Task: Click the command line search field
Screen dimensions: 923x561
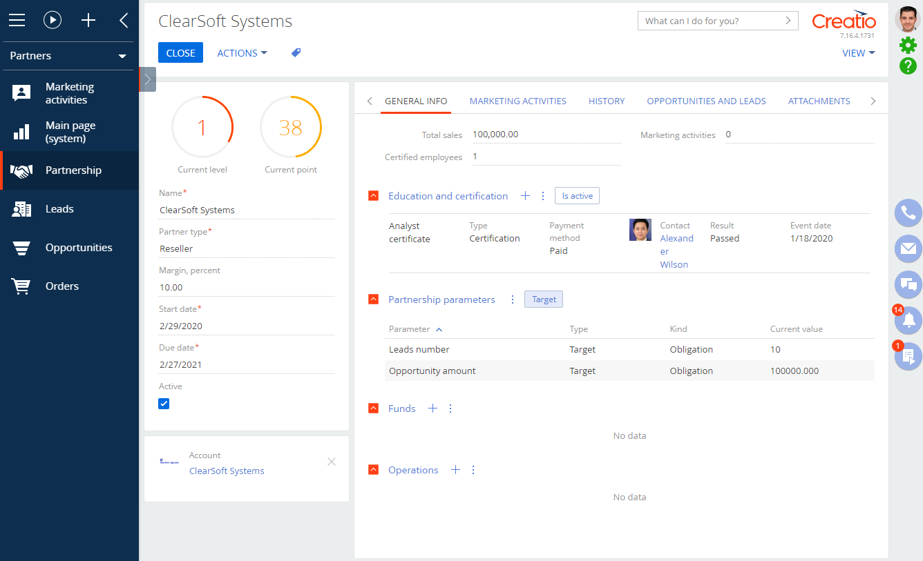Action: [x=710, y=21]
